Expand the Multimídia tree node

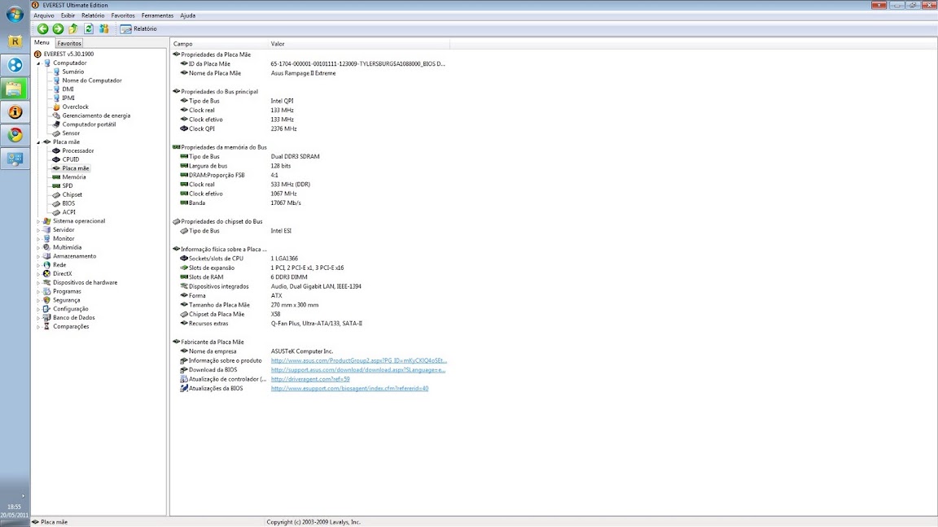click(x=39, y=247)
